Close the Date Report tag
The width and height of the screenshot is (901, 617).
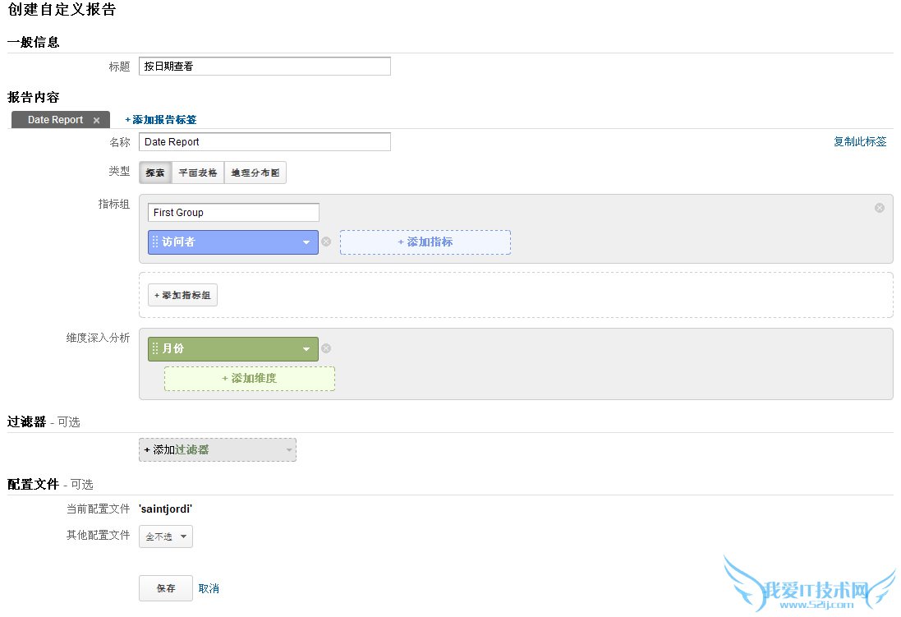pos(96,119)
